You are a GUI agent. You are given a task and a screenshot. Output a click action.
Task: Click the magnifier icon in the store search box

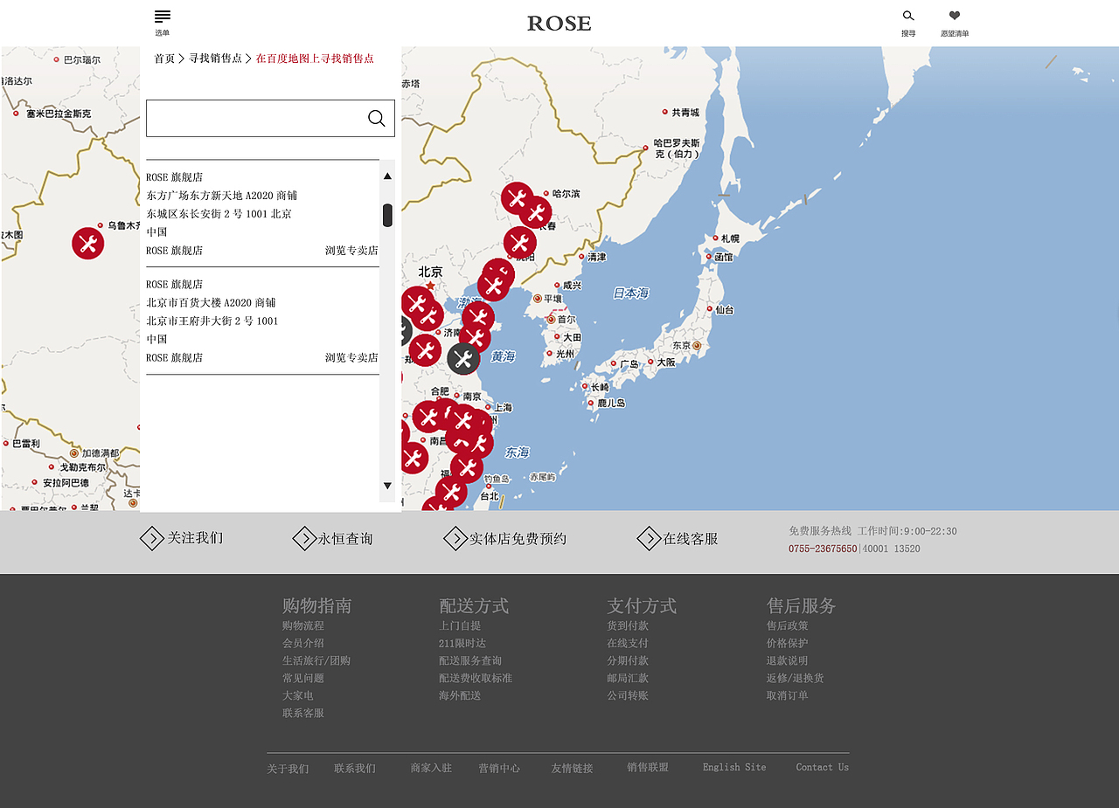point(376,118)
